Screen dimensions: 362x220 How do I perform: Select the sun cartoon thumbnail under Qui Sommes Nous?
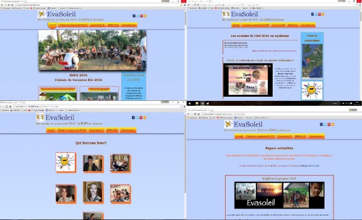click(65, 162)
